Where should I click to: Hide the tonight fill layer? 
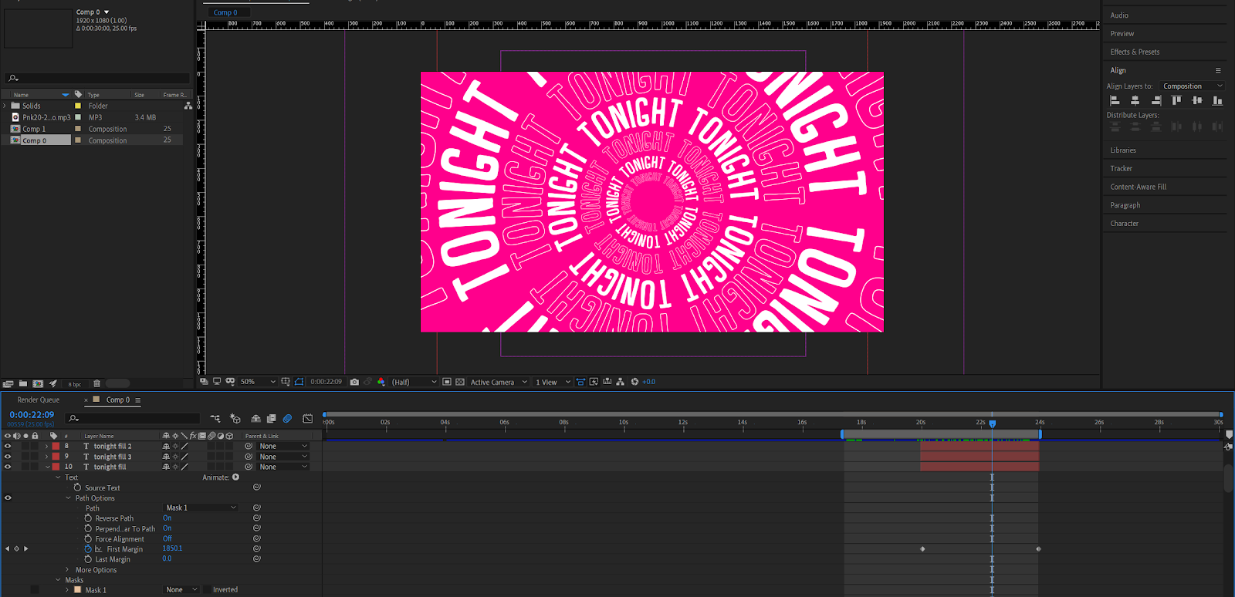(8, 467)
